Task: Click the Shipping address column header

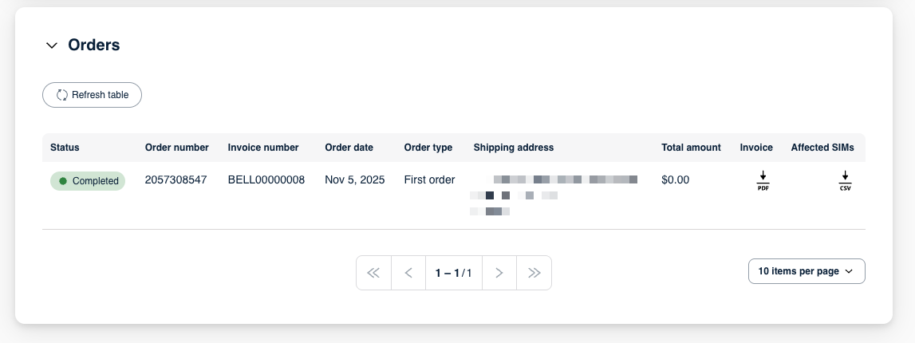Action: [x=514, y=148]
